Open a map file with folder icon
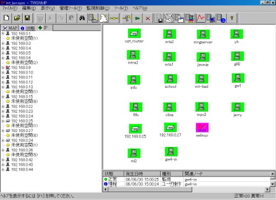276x200 pixels. coord(17,18)
